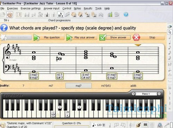Click the Show answer button

[x=118, y=37]
